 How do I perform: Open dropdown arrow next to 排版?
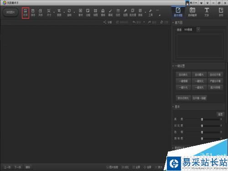pos(145,12)
